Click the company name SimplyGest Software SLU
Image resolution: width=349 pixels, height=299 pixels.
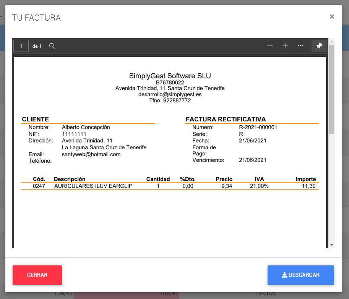170,76
